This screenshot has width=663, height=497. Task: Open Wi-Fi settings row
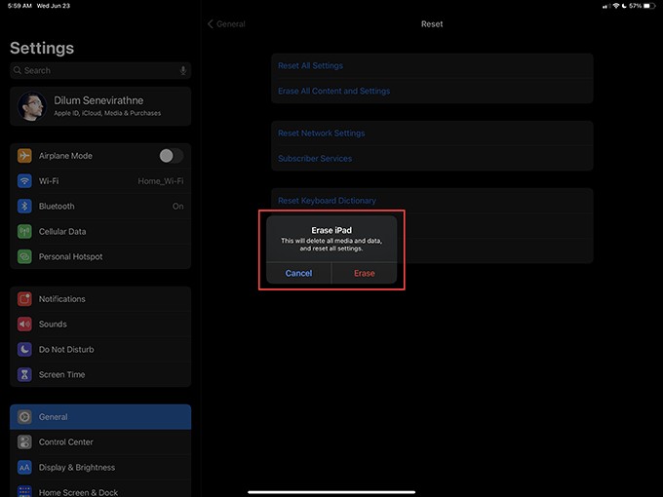pos(100,181)
